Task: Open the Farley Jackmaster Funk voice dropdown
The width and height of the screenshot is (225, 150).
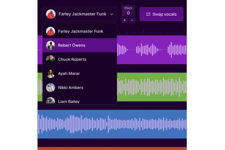Action: coord(79,14)
